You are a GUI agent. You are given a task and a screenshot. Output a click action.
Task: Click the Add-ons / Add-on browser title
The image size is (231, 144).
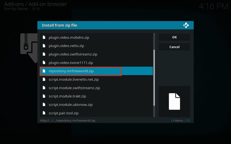point(35,4)
